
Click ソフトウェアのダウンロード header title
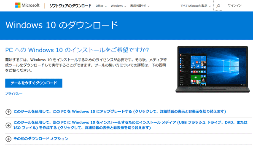pyautogui.click(x=70, y=6)
